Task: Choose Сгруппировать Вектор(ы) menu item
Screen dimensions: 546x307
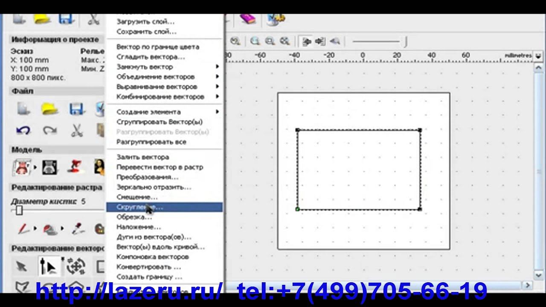Action: (x=164, y=122)
